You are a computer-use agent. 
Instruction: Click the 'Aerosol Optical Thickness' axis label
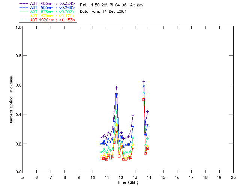point(11,100)
